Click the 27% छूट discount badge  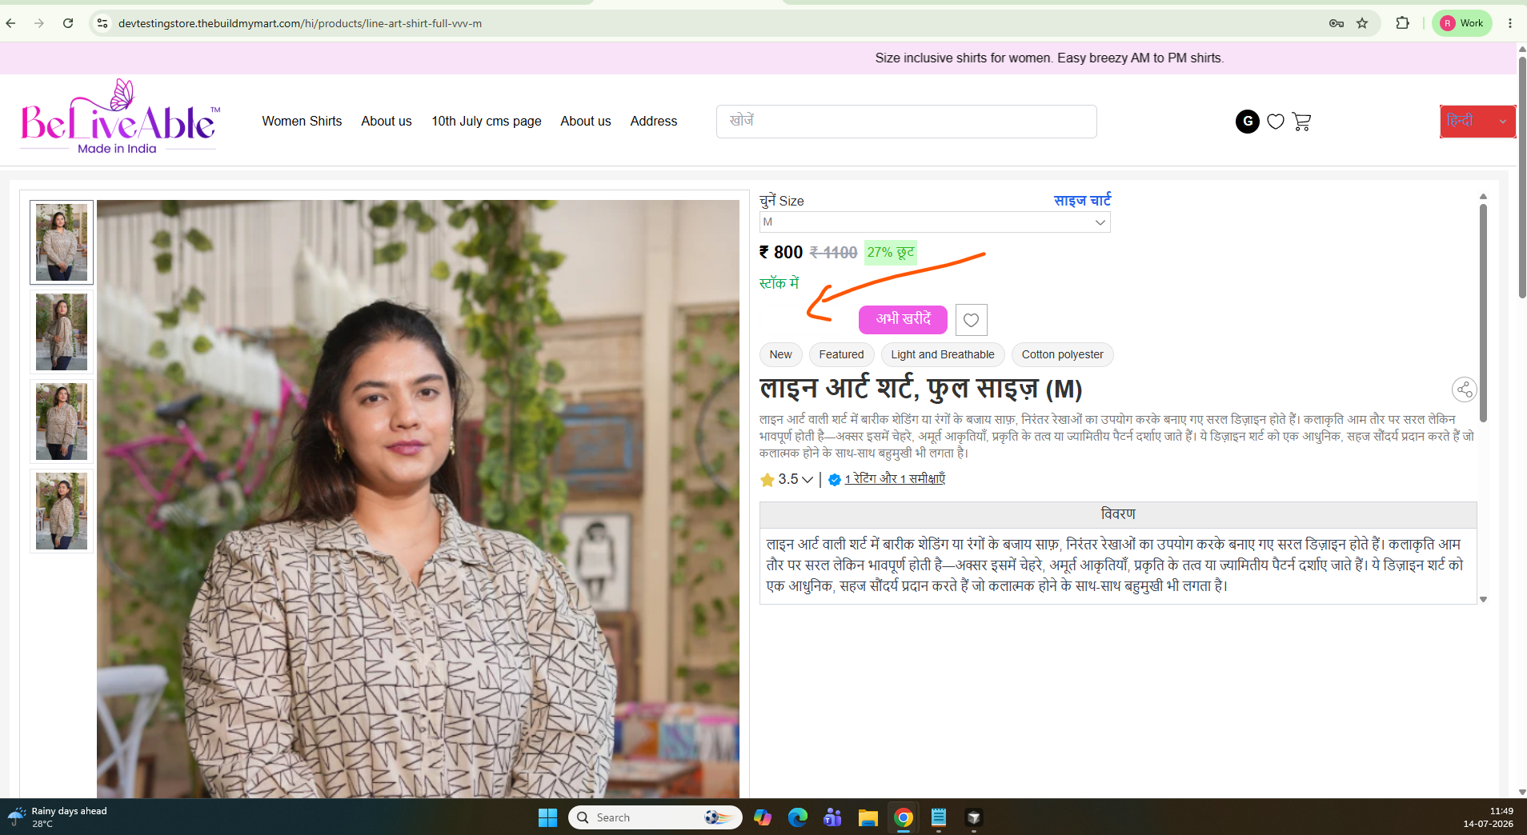(x=890, y=252)
